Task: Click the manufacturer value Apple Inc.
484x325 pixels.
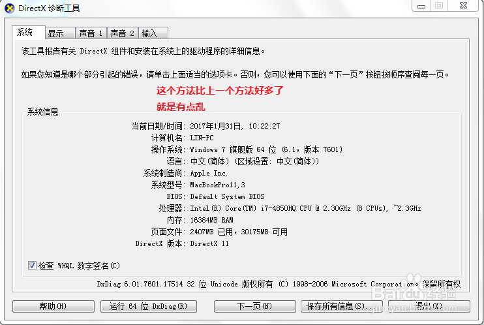Action: click(209, 173)
